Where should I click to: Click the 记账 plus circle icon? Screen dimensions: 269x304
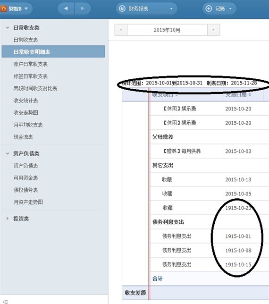tap(209, 8)
